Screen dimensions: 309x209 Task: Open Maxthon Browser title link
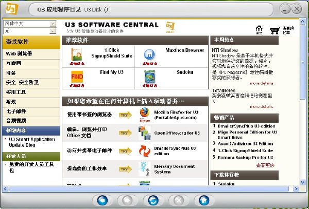tap(185, 50)
